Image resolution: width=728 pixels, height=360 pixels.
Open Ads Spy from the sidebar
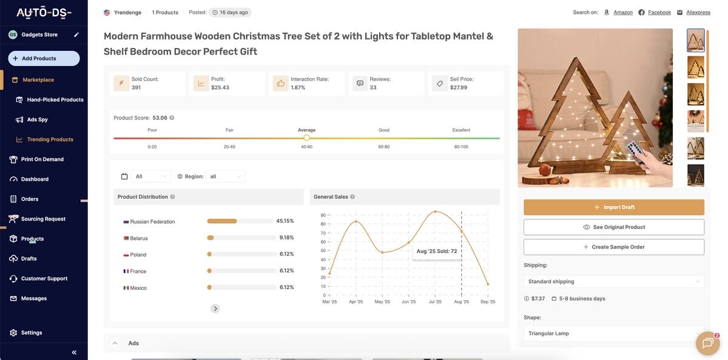pyautogui.click(x=37, y=119)
